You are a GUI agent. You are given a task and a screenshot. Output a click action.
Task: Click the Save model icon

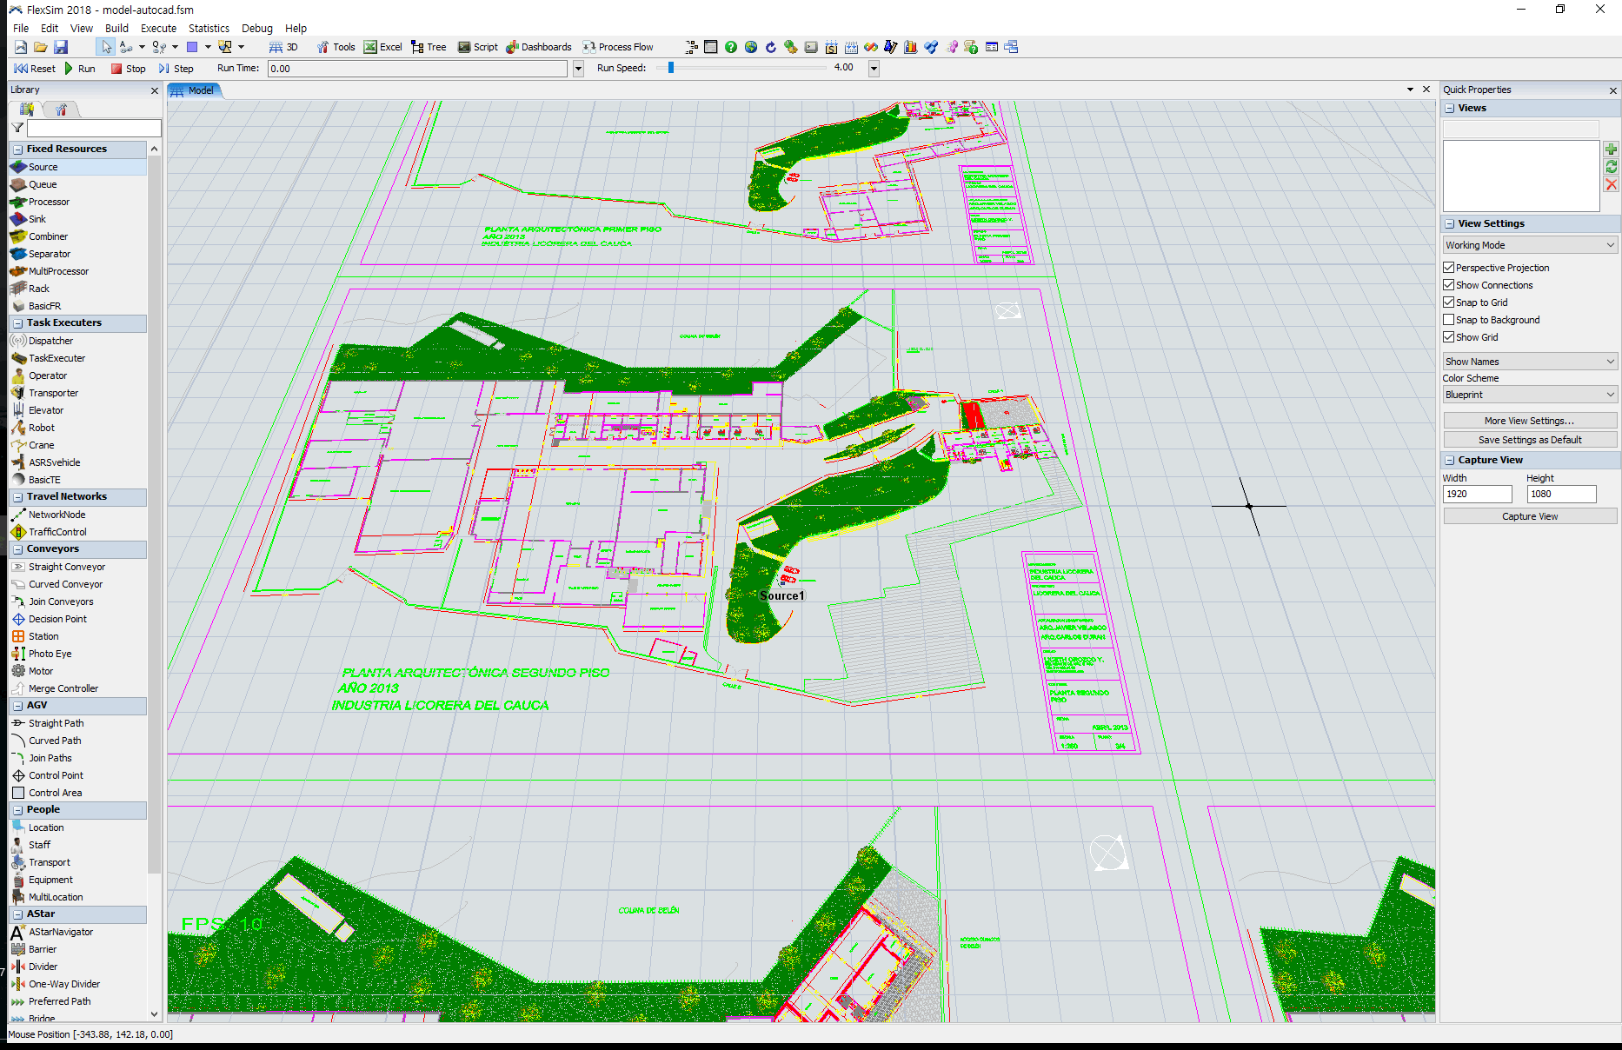tap(61, 47)
